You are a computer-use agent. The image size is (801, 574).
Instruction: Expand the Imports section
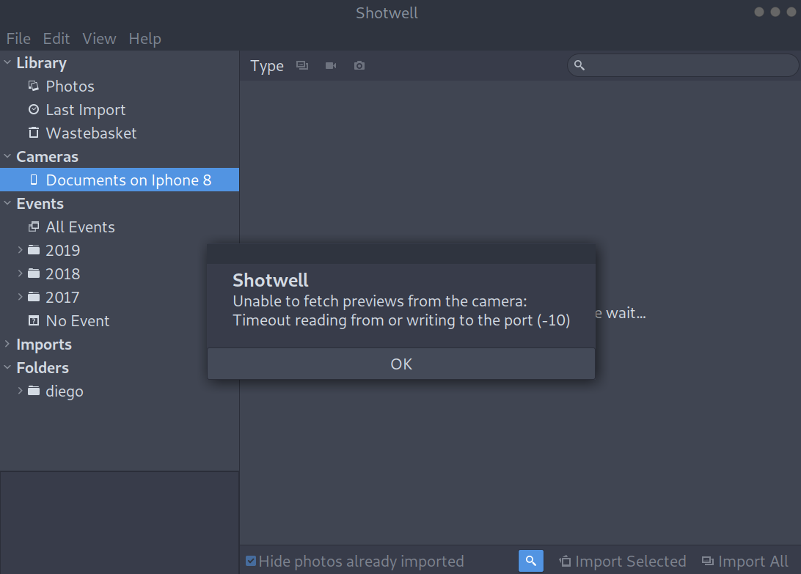click(7, 344)
